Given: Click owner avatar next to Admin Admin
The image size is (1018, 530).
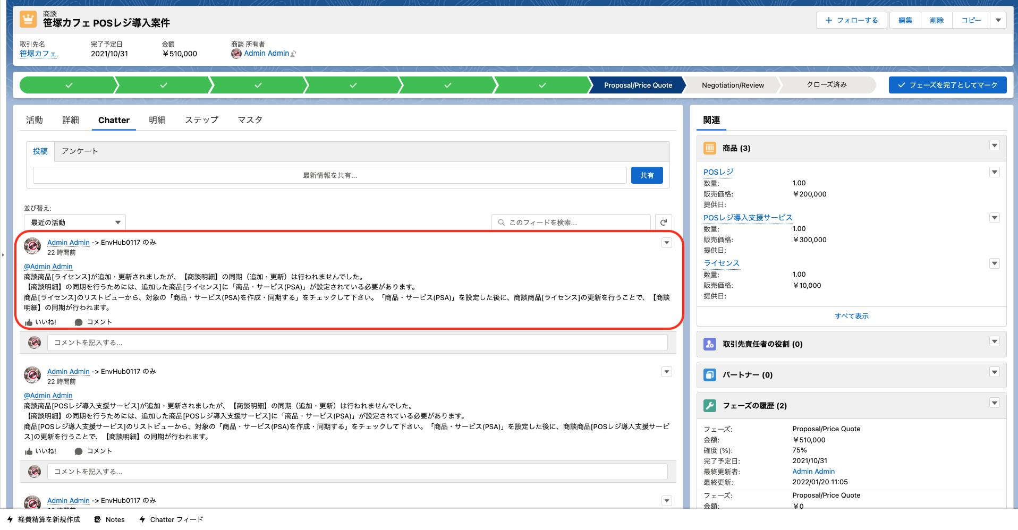Looking at the screenshot, I should tap(236, 54).
